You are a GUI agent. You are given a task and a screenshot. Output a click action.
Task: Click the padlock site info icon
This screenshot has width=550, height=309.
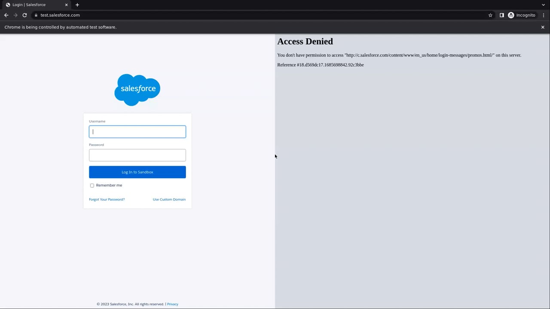[36, 15]
